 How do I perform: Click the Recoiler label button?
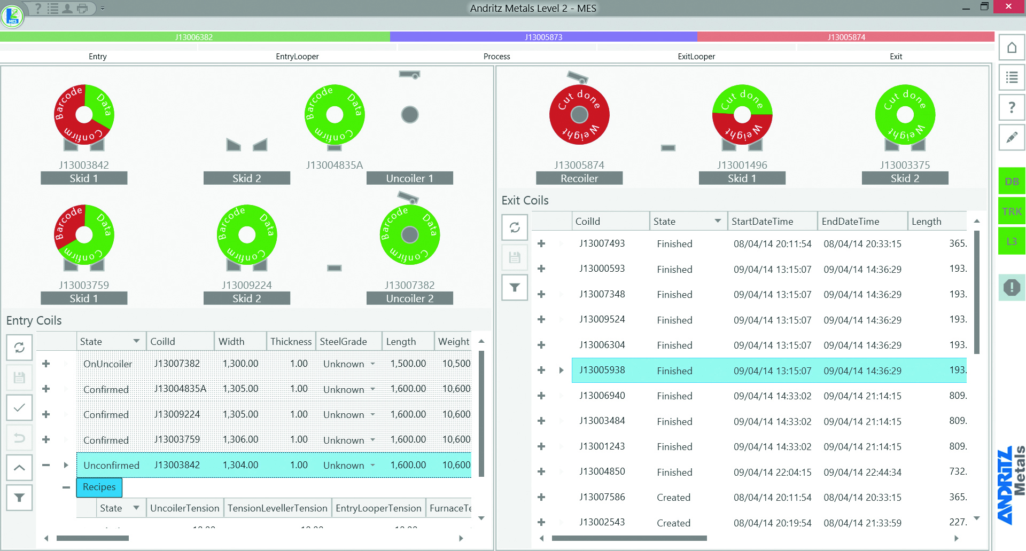[579, 178]
